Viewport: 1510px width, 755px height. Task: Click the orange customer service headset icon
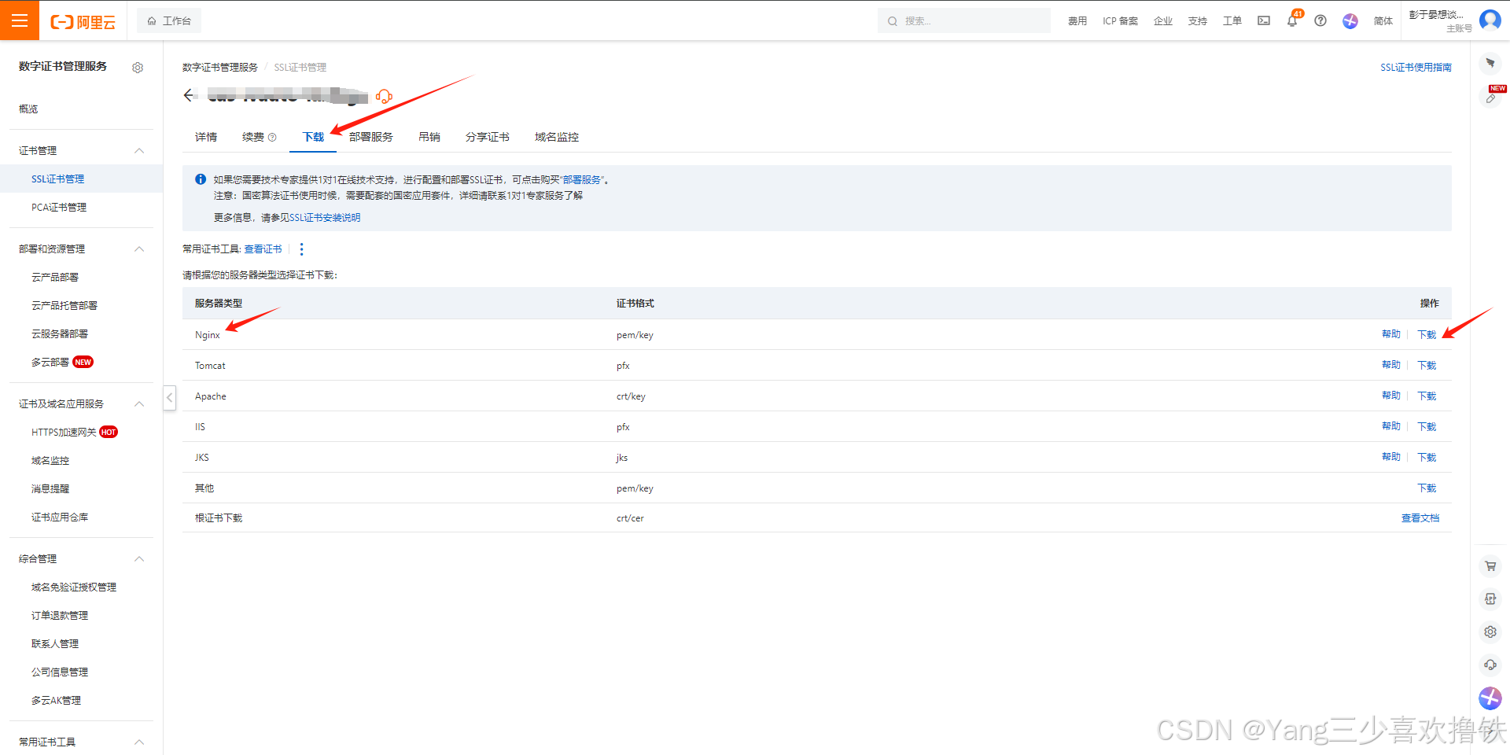[384, 96]
